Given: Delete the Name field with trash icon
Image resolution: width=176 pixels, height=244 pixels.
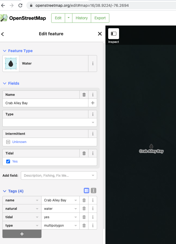Looking at the screenshot, I should (x=84, y=95).
